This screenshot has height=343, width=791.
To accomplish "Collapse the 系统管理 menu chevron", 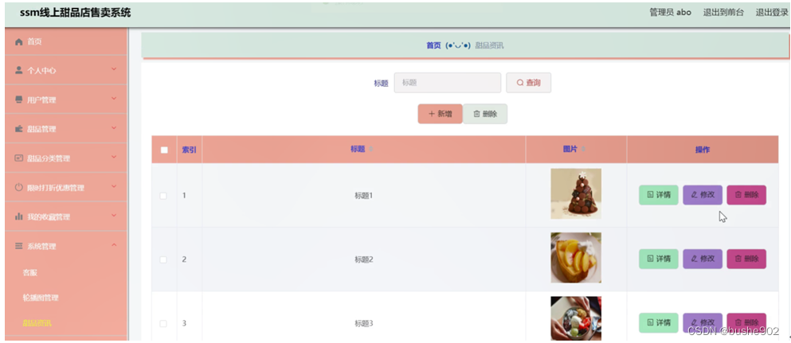I will coord(114,245).
